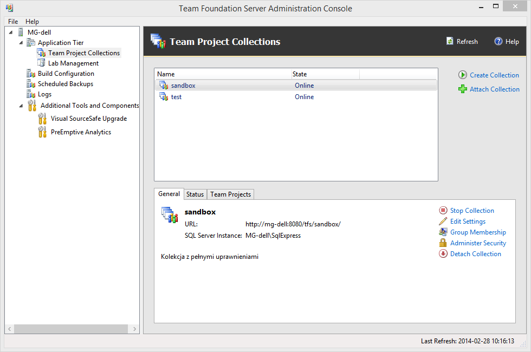Click the Help question mark icon
Image resolution: width=531 pixels, height=352 pixels.
point(498,41)
